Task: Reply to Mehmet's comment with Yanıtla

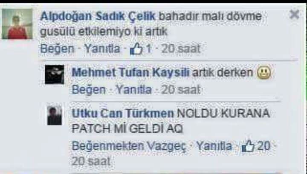Action: pos(134,90)
